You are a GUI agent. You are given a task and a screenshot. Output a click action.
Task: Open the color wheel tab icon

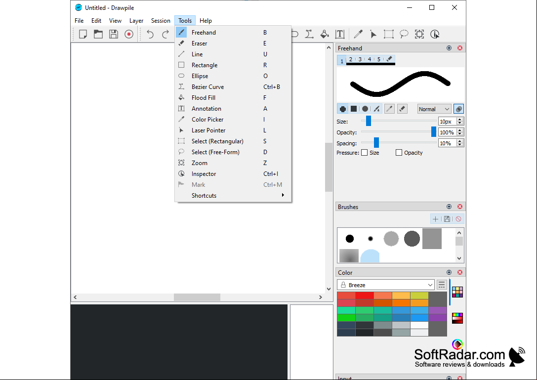point(457,344)
